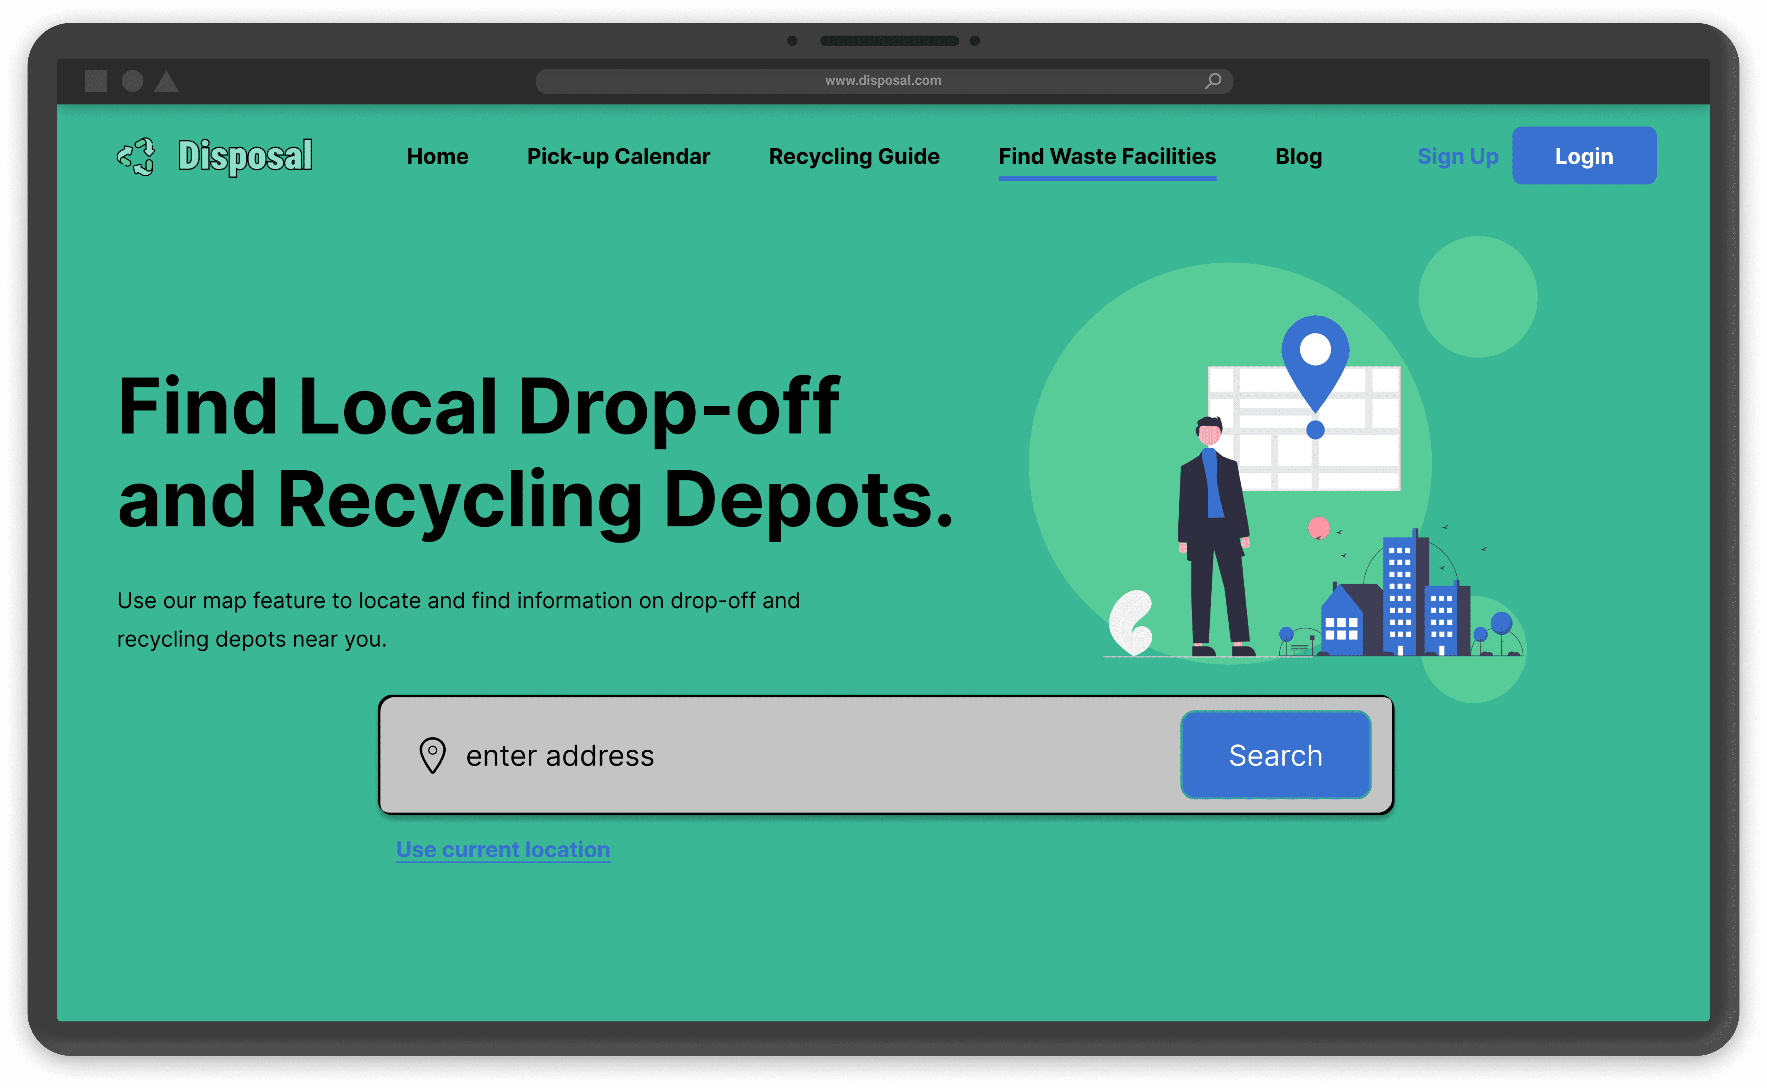1767x1088 pixels.
Task: Click Use current location link
Action: [503, 849]
